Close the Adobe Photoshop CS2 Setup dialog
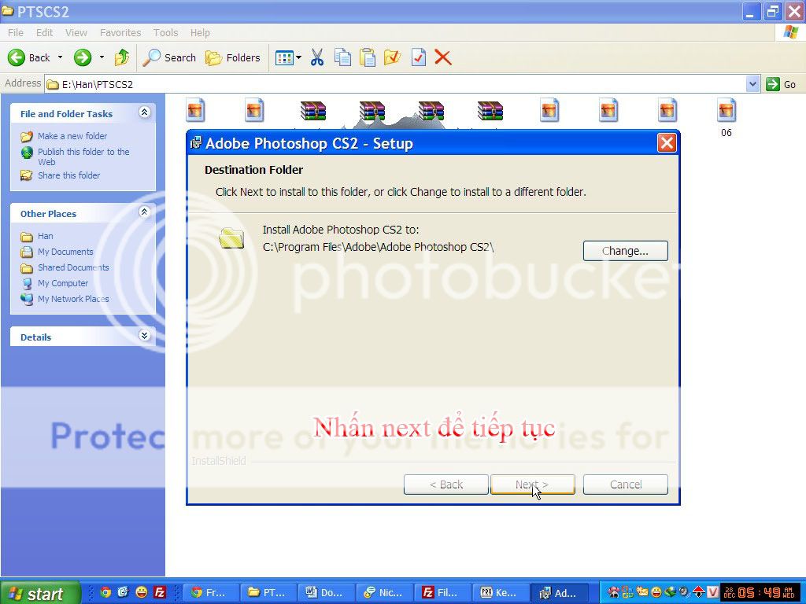Image resolution: width=806 pixels, height=604 pixels. (x=667, y=143)
